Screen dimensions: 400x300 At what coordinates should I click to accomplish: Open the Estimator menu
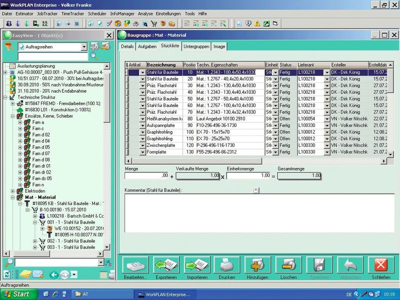[24, 14]
